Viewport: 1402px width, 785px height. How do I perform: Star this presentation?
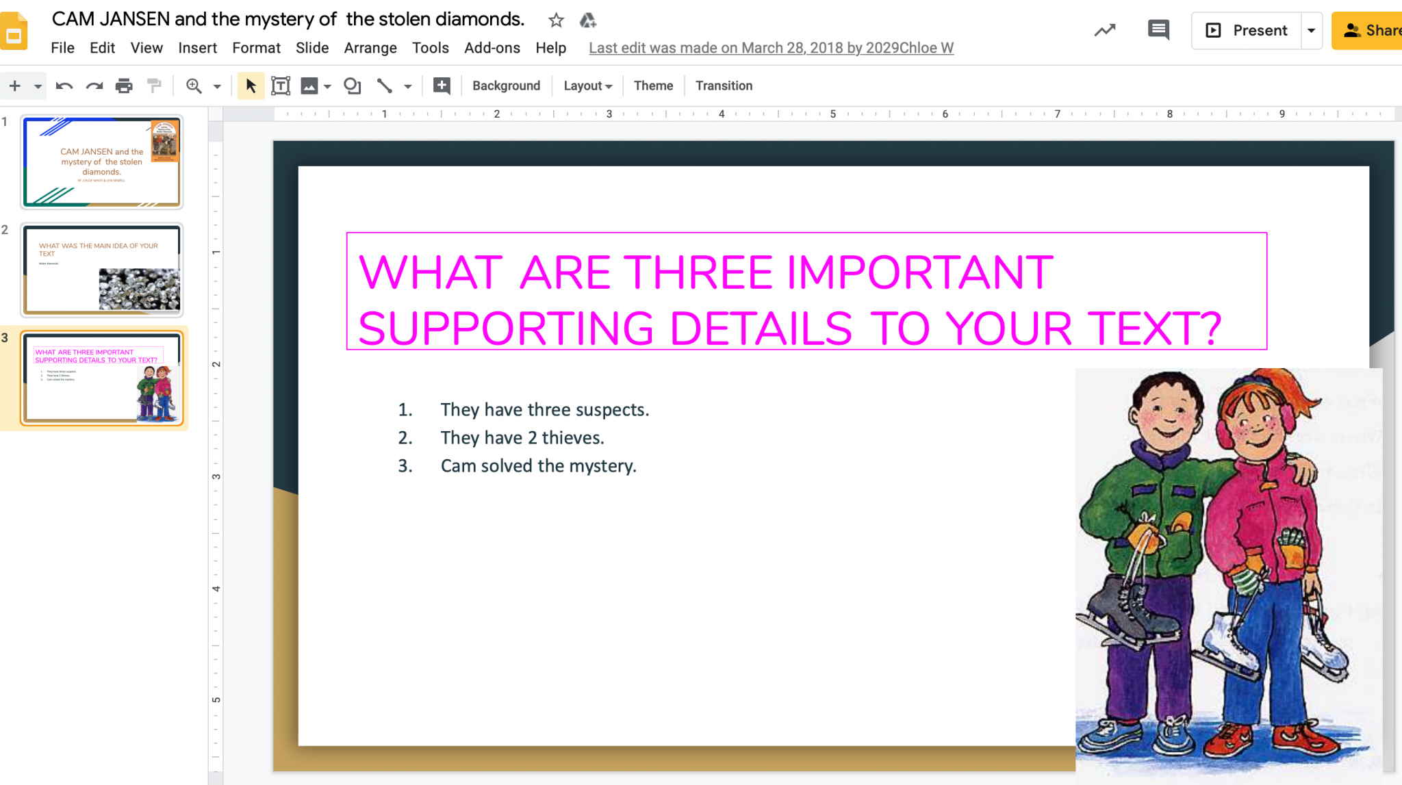point(556,21)
